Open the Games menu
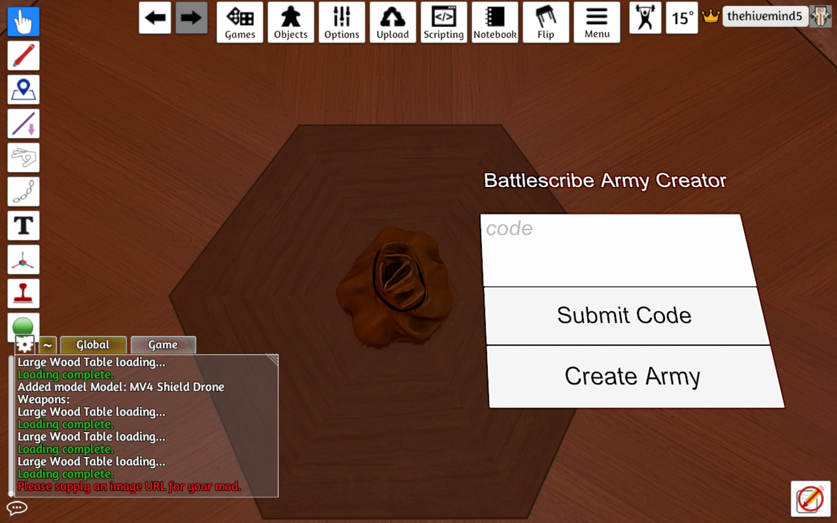The width and height of the screenshot is (837, 523). pyautogui.click(x=240, y=22)
